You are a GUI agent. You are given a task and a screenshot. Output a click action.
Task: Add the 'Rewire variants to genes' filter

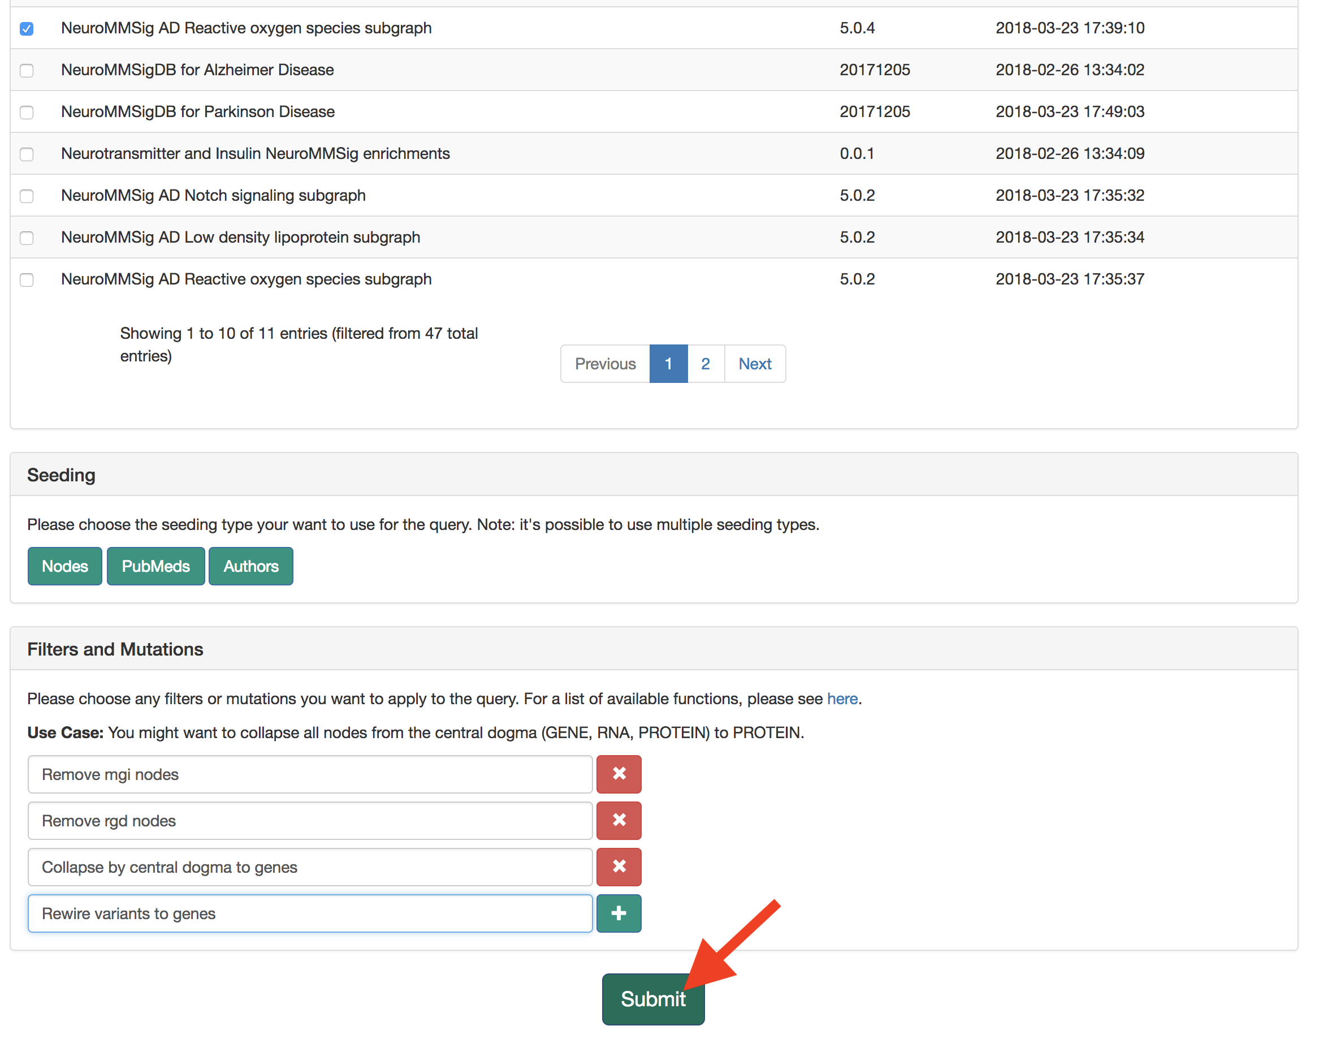[x=619, y=913]
